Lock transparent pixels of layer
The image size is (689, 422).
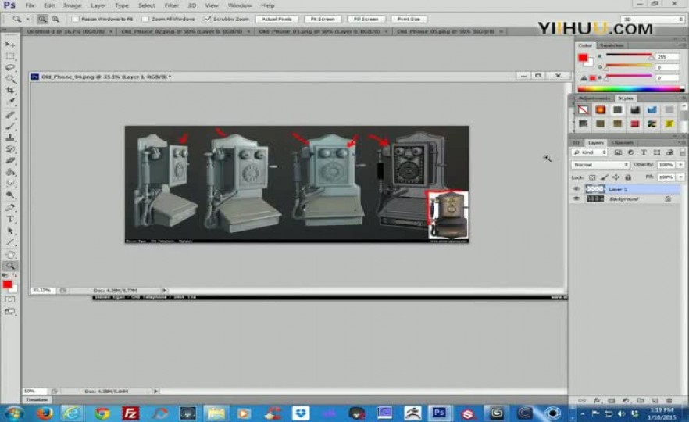click(x=592, y=177)
